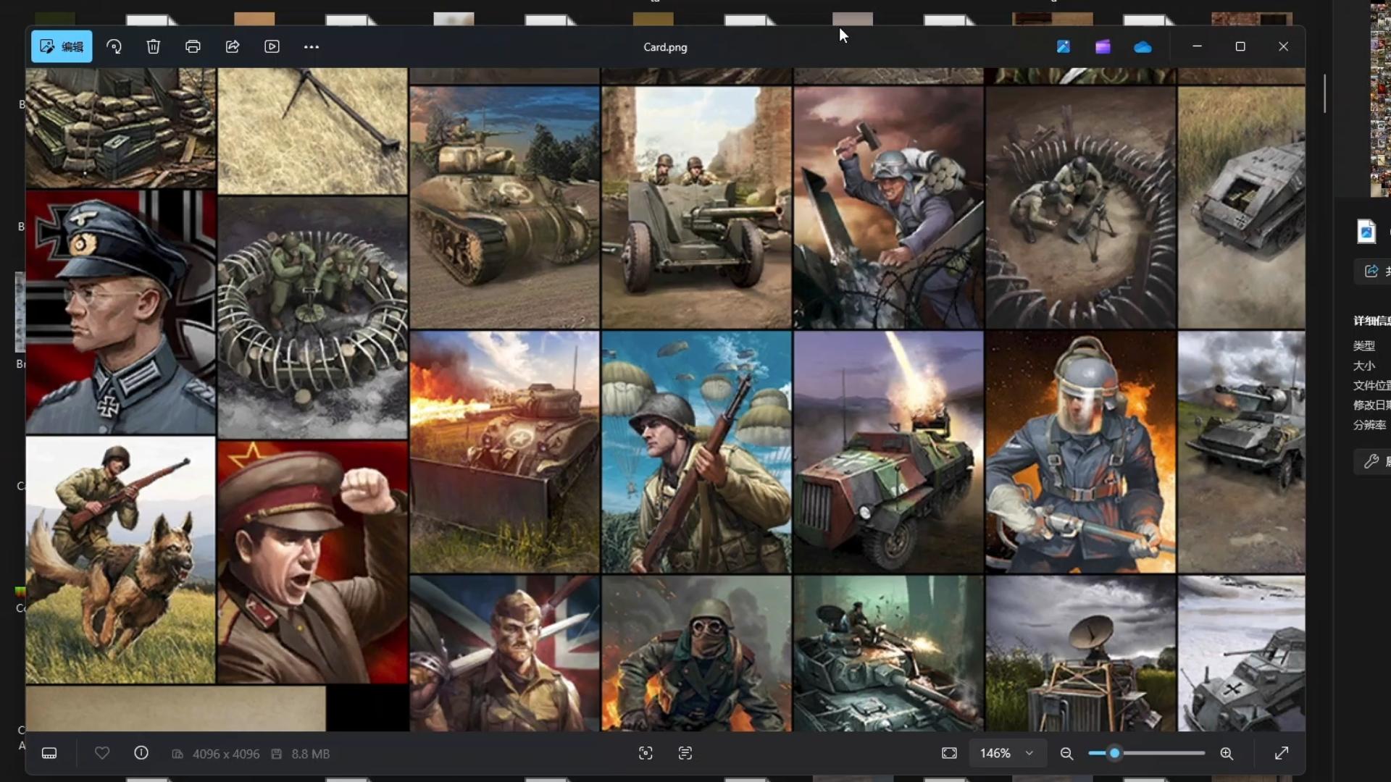The width and height of the screenshot is (1391, 782).
Task: Delete the image using the trash icon
Action: coord(153,46)
